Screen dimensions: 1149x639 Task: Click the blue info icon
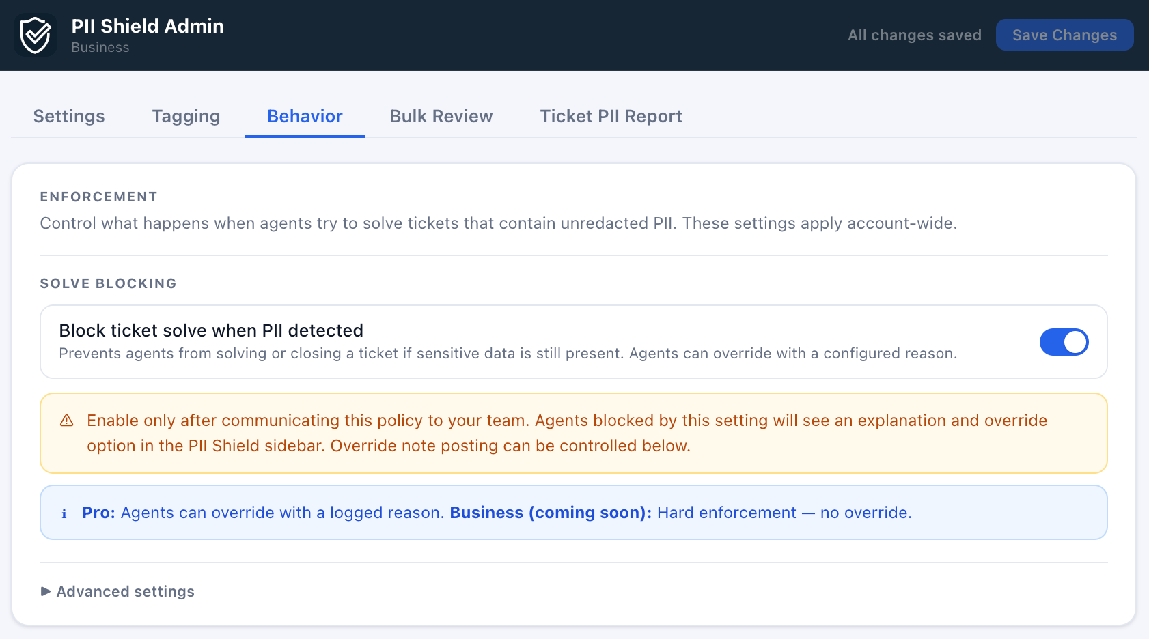pyautogui.click(x=64, y=513)
